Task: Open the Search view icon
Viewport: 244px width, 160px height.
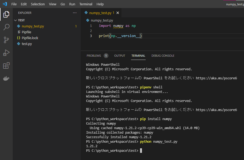Action: (x=6, y=27)
